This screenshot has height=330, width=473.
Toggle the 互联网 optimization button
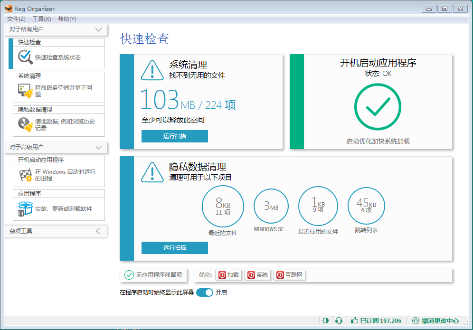(x=289, y=275)
